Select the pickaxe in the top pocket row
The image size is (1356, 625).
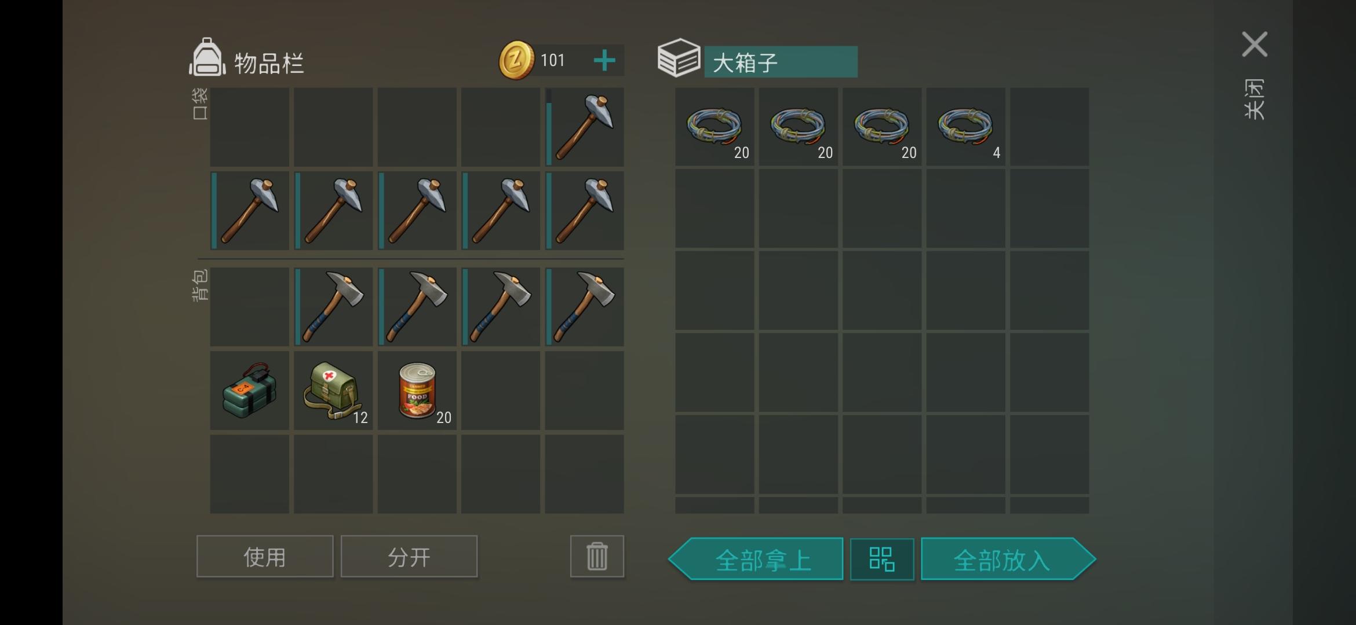pos(584,127)
